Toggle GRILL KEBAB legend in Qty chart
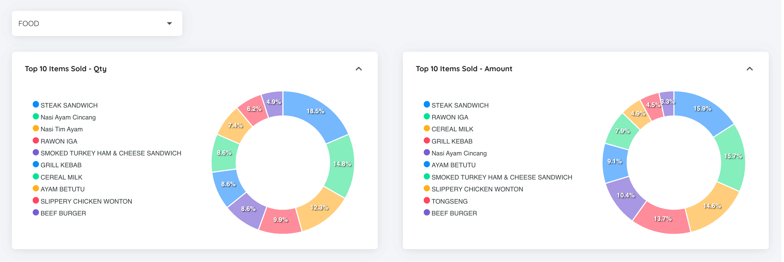 57,165
